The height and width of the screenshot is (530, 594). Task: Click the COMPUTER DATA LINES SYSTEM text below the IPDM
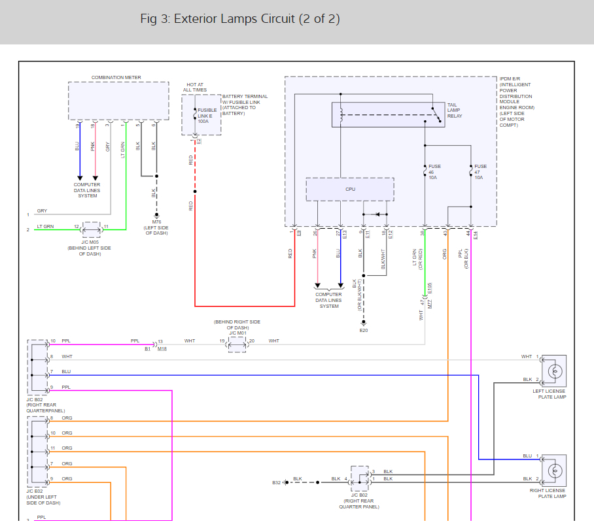click(x=329, y=300)
